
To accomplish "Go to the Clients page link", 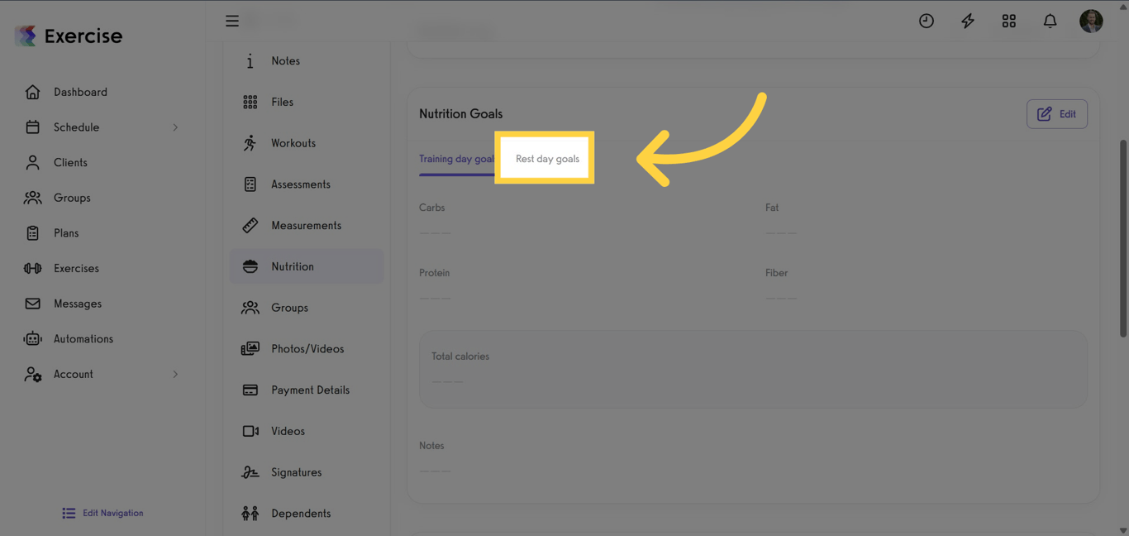I will point(70,162).
